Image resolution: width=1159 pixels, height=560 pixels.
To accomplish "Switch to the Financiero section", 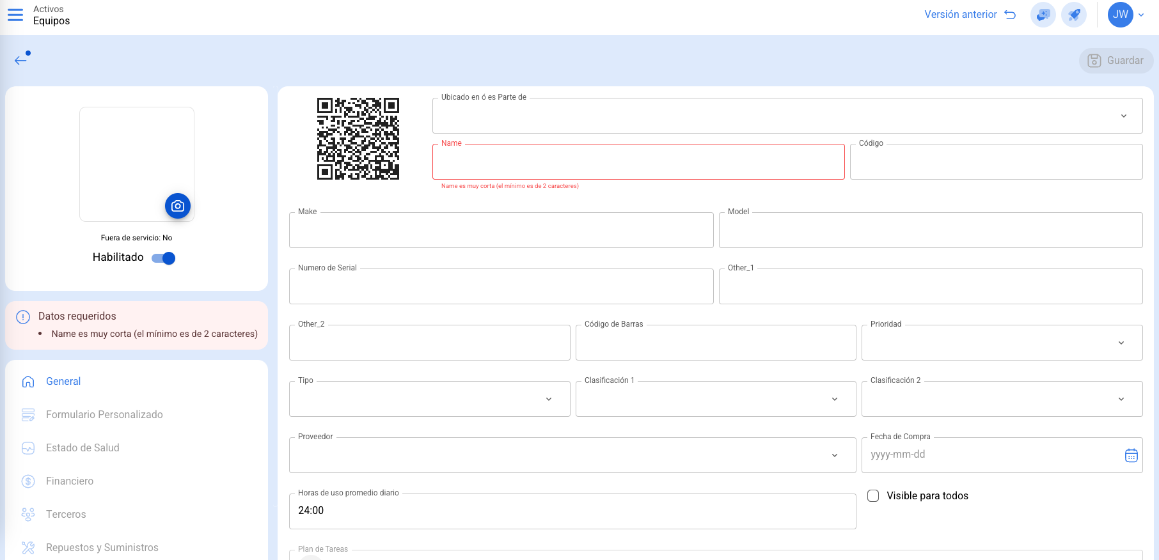I will [70, 481].
